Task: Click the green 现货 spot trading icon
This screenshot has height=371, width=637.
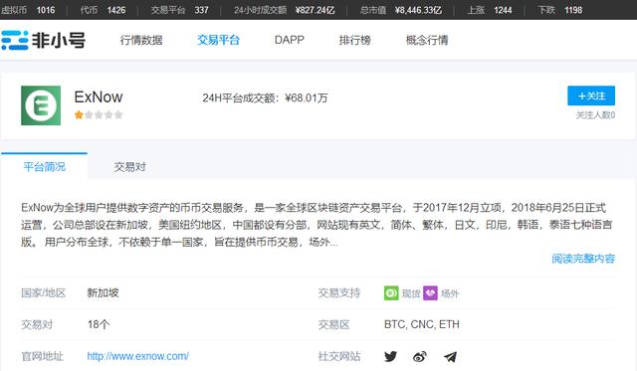Action: (391, 293)
